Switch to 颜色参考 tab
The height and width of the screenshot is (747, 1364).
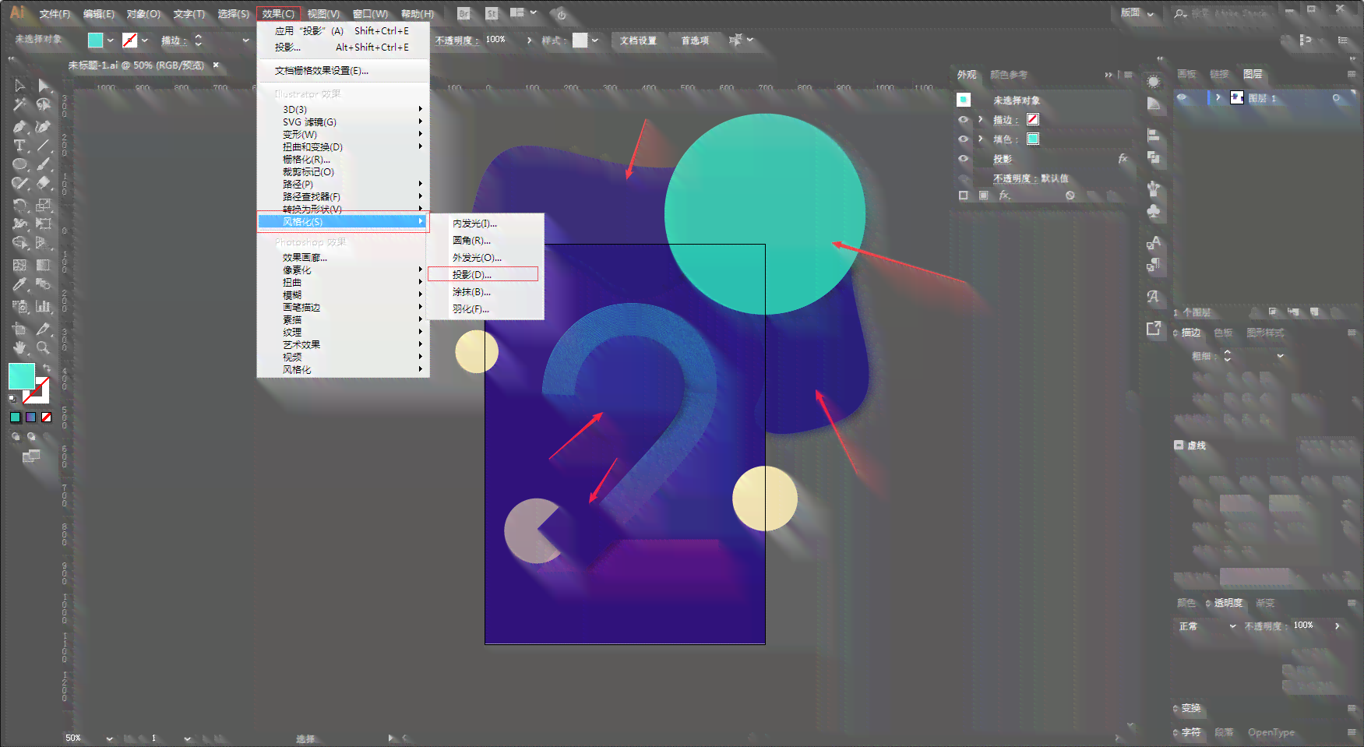coord(1009,75)
